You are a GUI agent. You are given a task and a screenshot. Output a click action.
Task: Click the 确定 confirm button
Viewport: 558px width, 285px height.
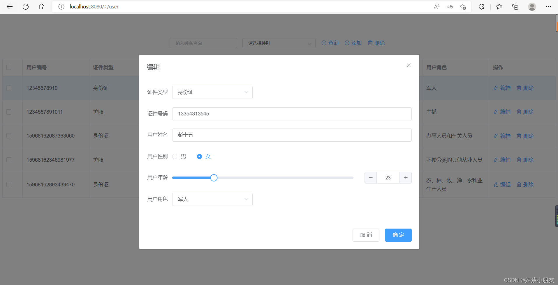click(398, 235)
